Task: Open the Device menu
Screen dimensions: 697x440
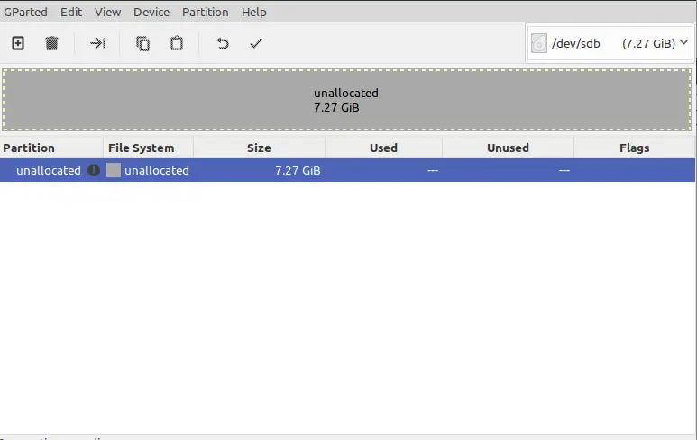Action: pos(151,12)
